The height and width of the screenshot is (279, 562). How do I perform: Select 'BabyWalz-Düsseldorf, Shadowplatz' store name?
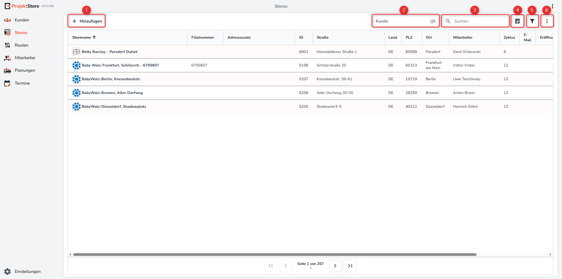(x=114, y=107)
